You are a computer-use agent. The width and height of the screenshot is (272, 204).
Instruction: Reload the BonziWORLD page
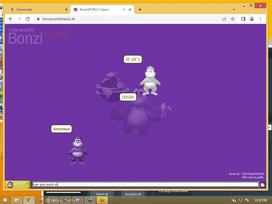(x=28, y=19)
